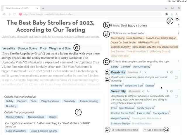Viewport: 187px width, 135px height.
Task: Close the Best Strollers of 2023 tab
Action: pos(37,8)
